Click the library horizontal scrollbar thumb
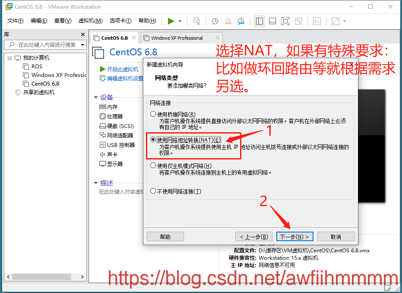The image size is (402, 293). [x=41, y=277]
